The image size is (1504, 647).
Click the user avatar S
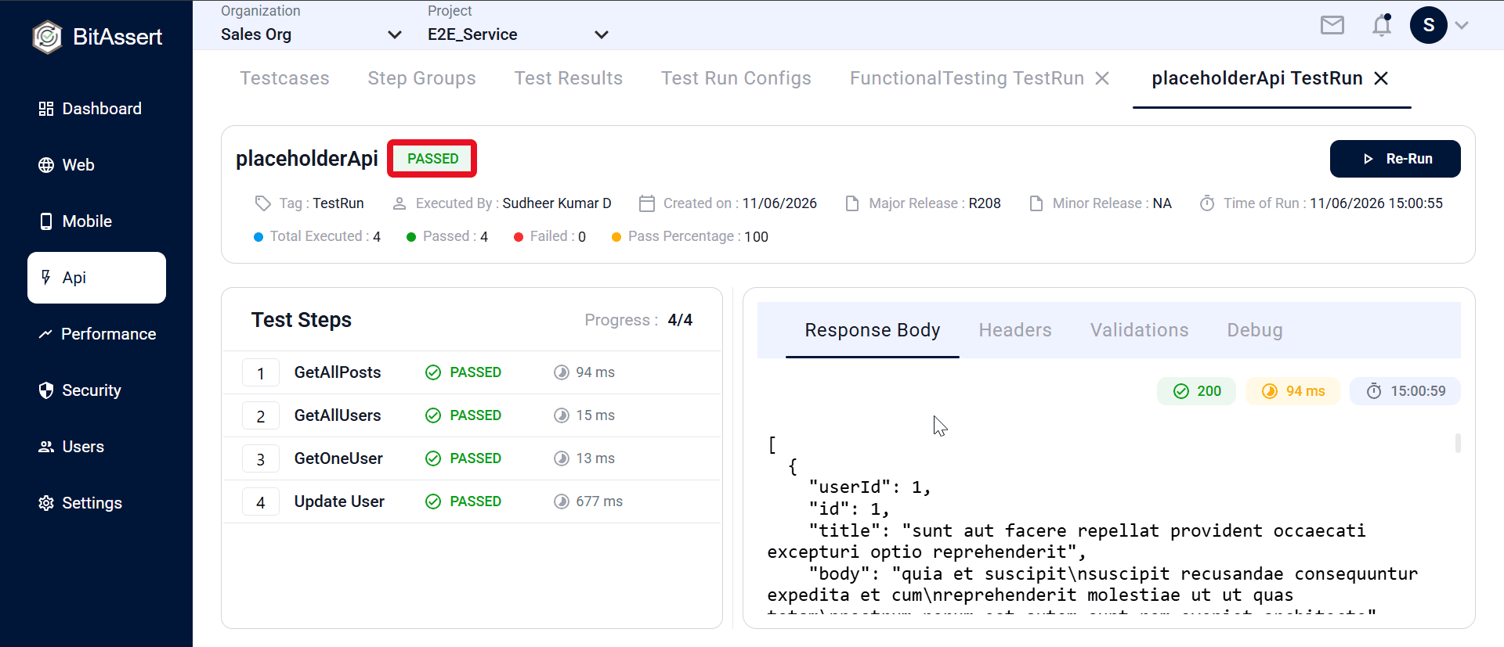(x=1428, y=25)
